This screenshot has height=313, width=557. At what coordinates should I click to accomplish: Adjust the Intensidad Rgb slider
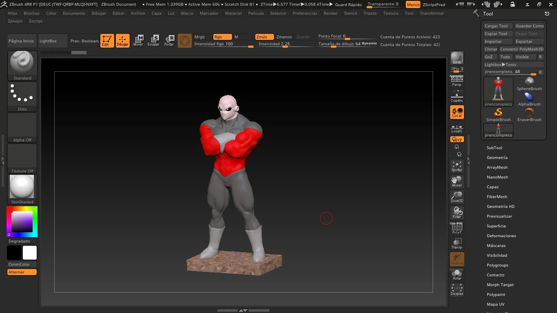pyautogui.click(x=223, y=44)
